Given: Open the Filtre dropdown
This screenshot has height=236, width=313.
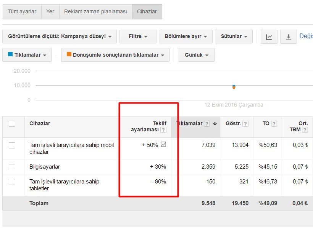Looking at the screenshot, I should [x=138, y=37].
